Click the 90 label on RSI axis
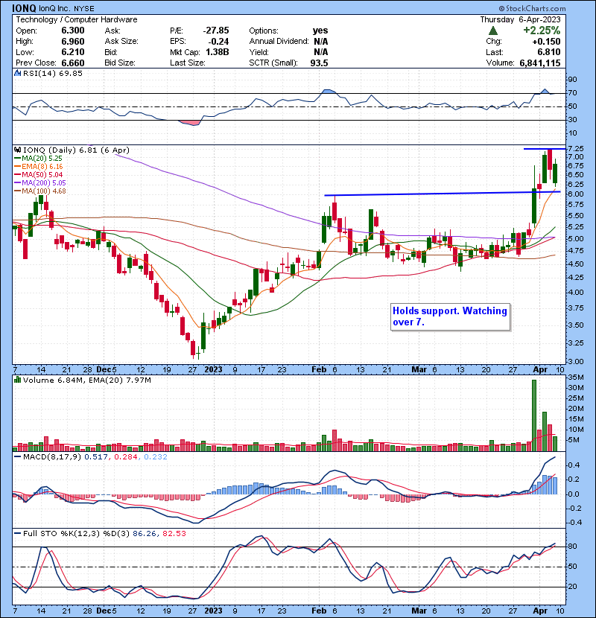Screen dimensions: 596x618 572,79
